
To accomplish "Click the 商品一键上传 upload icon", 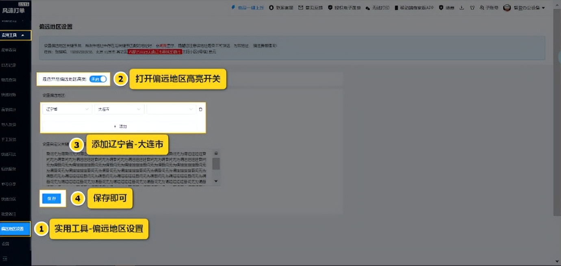I will (x=247, y=7).
